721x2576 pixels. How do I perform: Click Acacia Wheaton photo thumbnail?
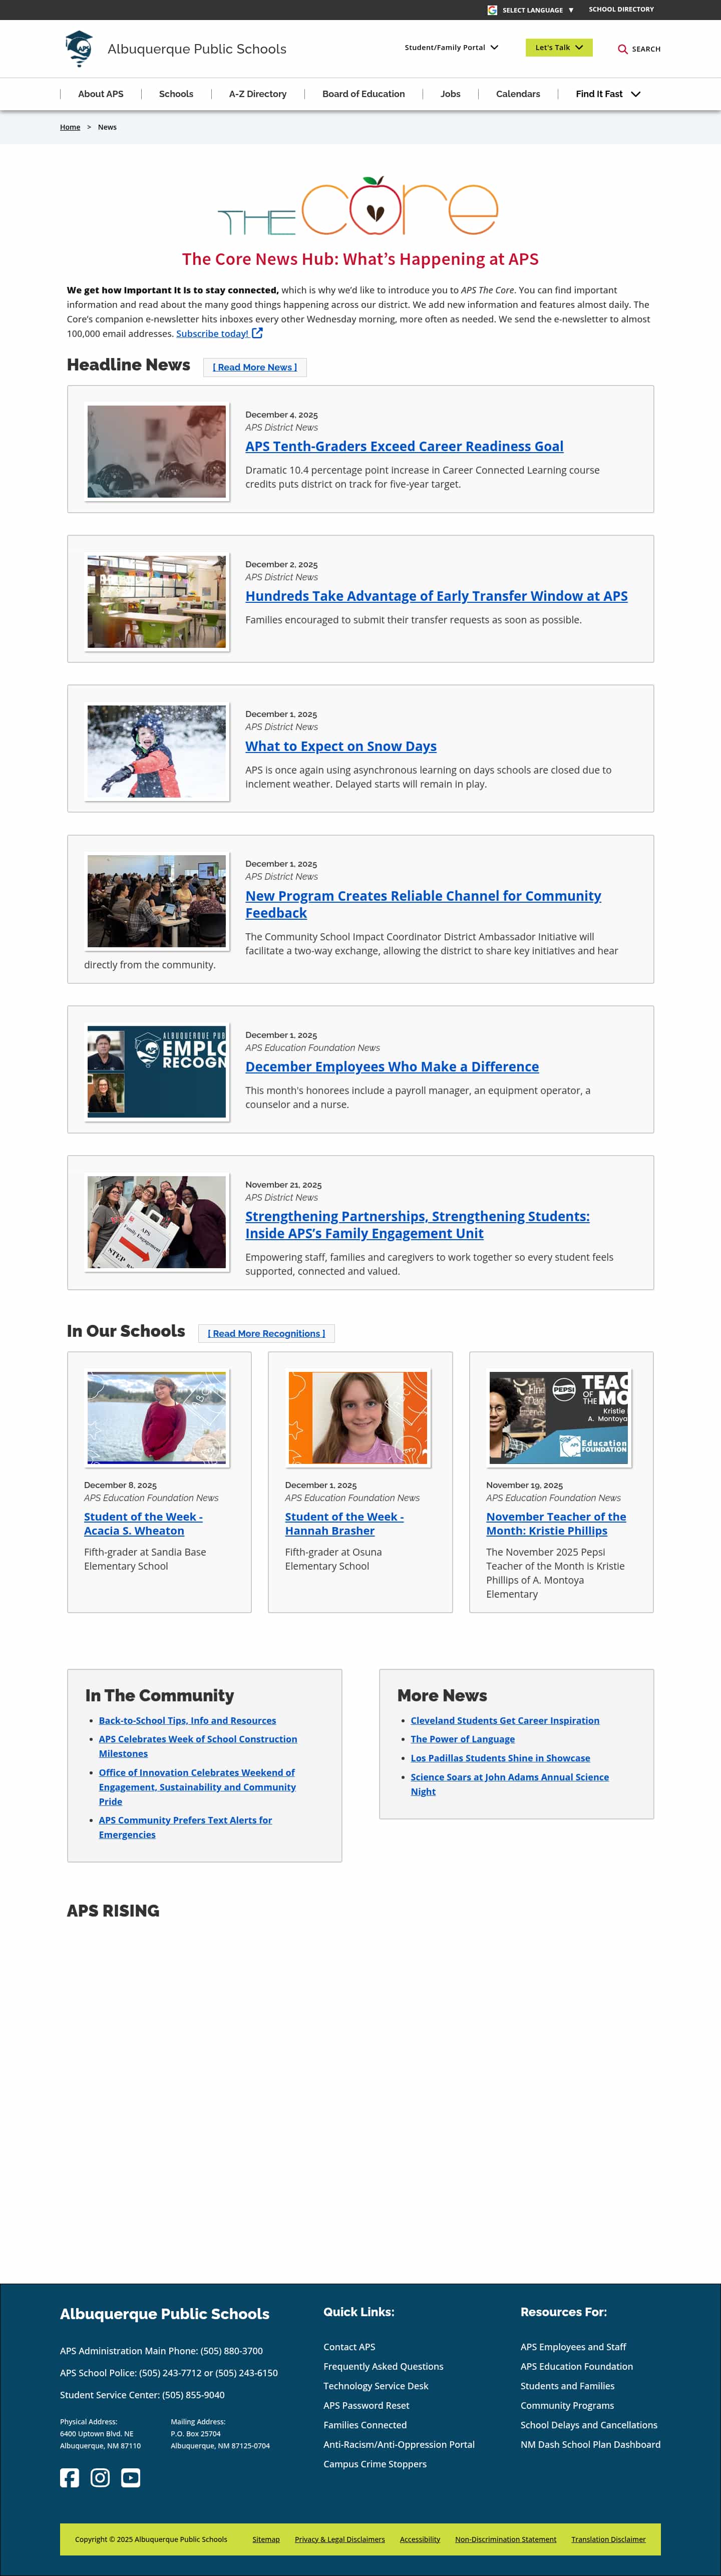click(157, 1418)
